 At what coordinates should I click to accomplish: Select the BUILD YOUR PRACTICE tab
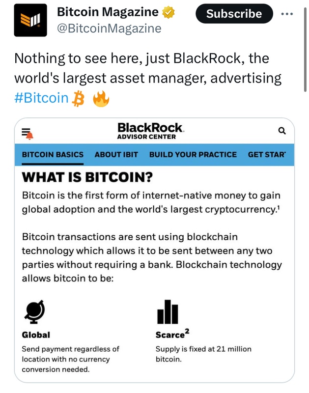pyautogui.click(x=192, y=154)
